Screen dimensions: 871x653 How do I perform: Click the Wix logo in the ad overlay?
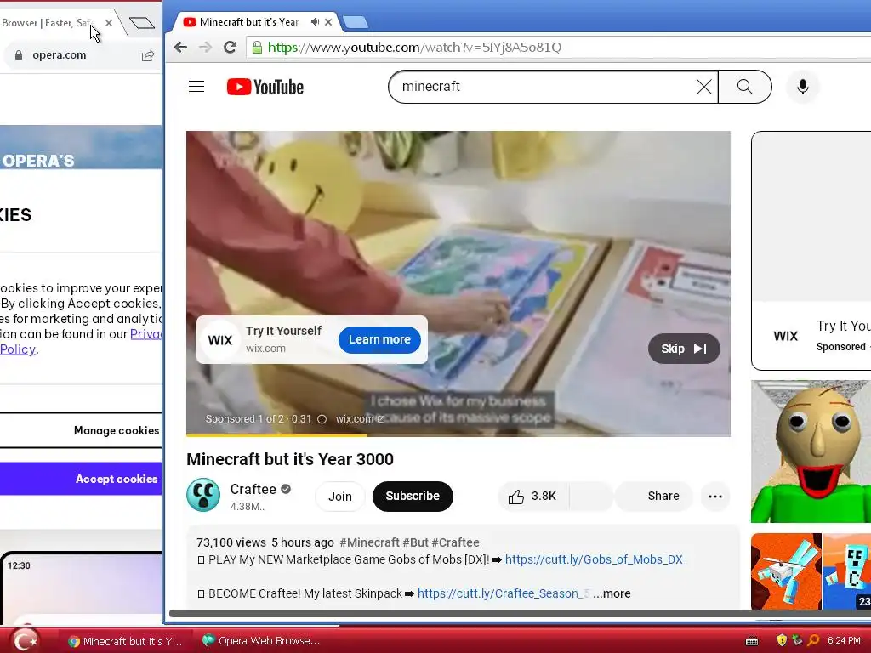(x=220, y=340)
